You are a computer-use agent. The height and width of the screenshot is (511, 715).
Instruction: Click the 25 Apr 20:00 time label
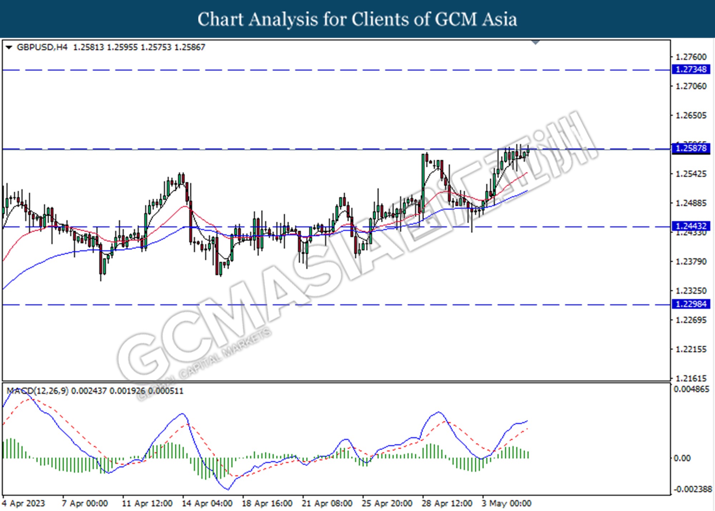388,503
